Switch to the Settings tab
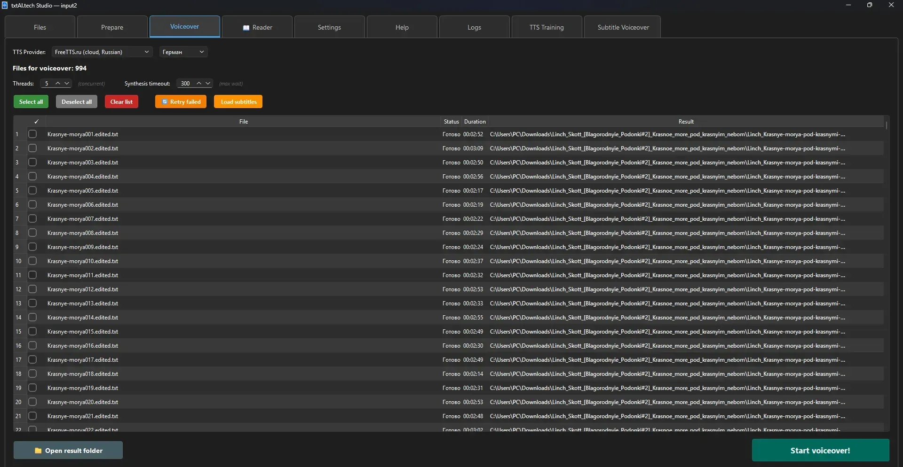 (x=329, y=27)
